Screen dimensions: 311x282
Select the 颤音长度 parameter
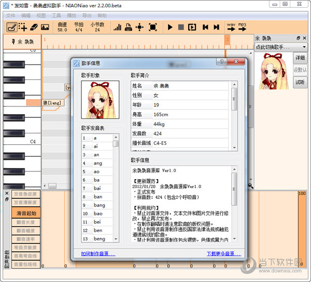[x=26, y=222]
